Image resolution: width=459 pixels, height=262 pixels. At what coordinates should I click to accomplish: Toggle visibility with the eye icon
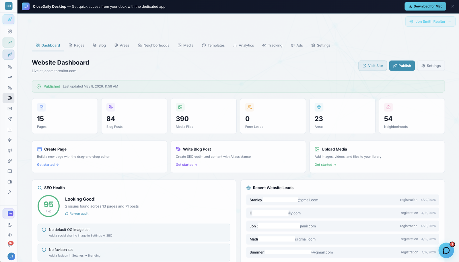coord(10,235)
